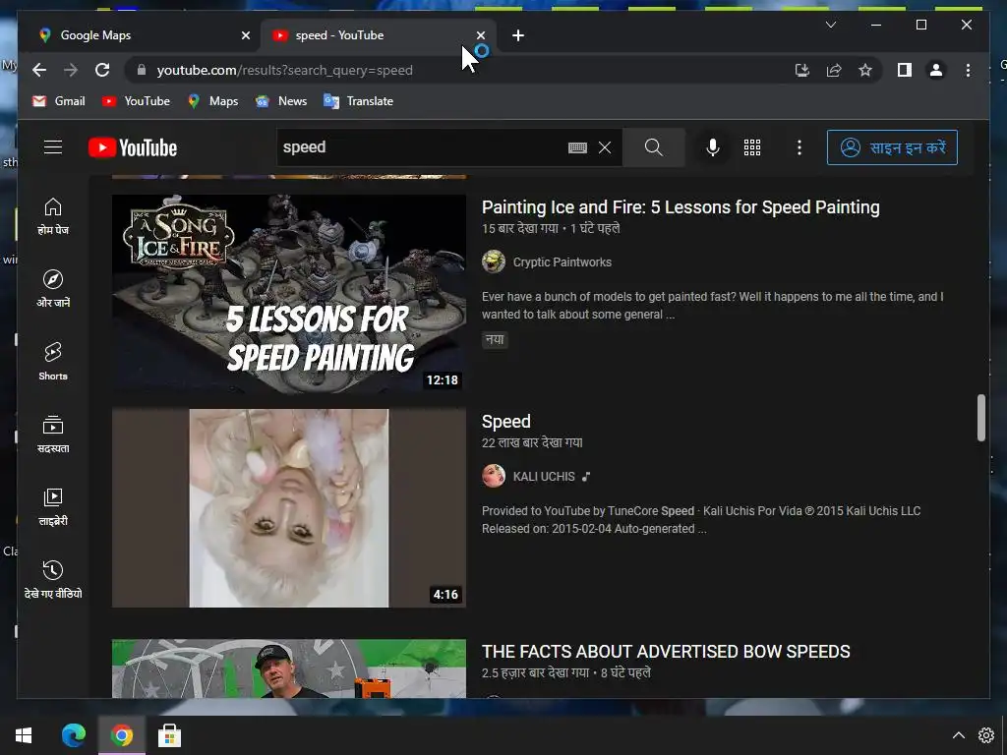
Task: Click the नया badge under description
Action: [x=495, y=339]
